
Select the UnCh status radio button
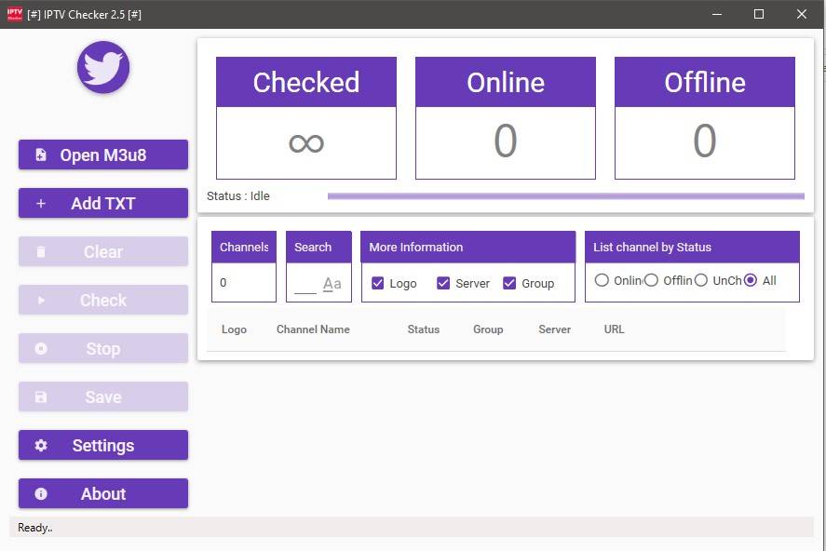click(x=700, y=279)
